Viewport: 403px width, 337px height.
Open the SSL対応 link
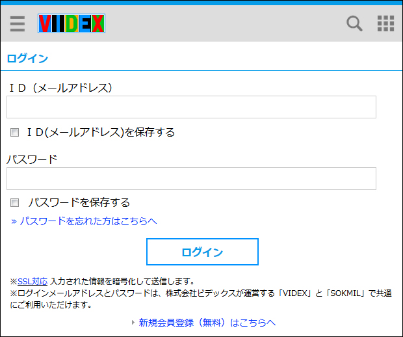(32, 282)
